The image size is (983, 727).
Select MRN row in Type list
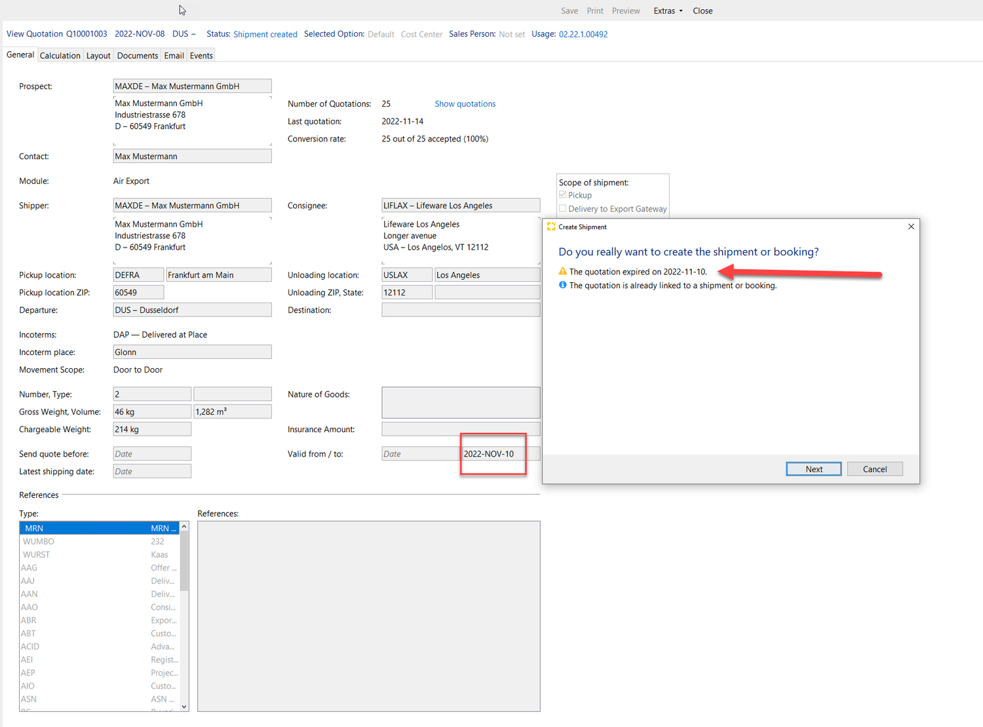click(x=100, y=528)
